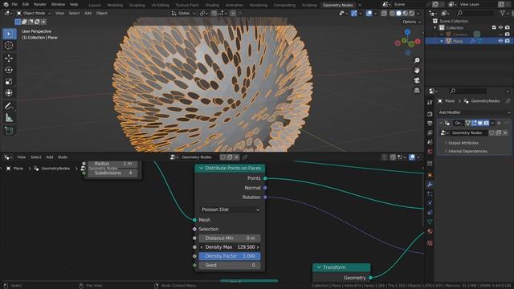The height and width of the screenshot is (289, 514).
Task: Click the Seed input field
Action: tap(230, 265)
